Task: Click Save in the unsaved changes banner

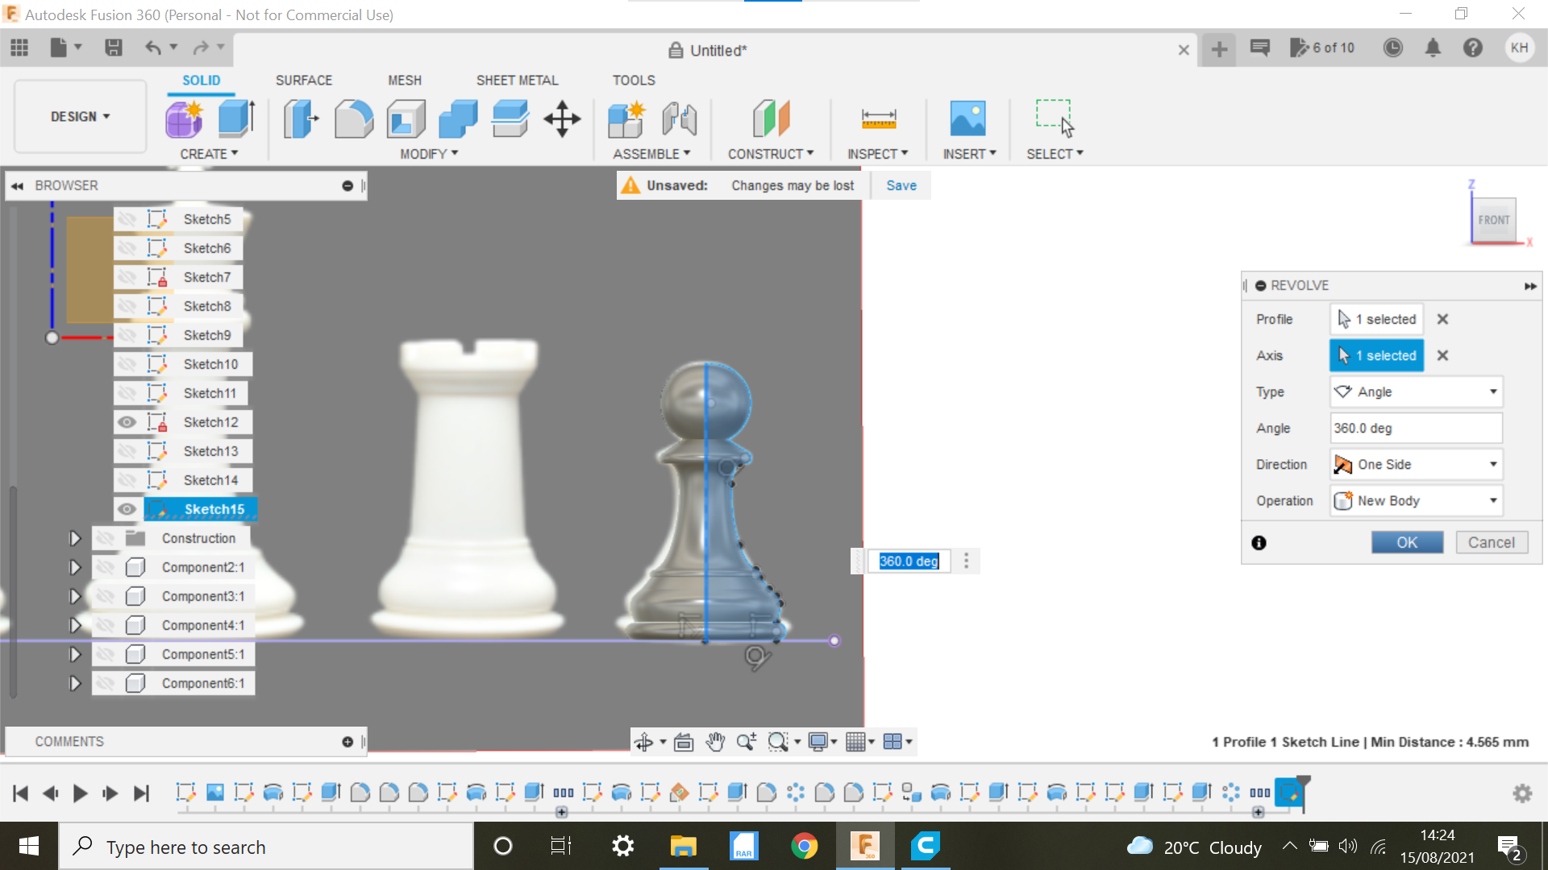Action: point(901,185)
